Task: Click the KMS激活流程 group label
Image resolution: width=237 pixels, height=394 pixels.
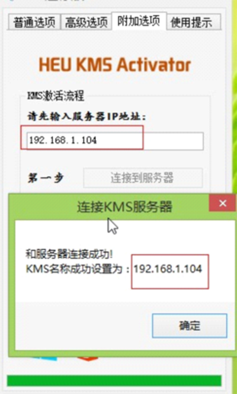Action: 56,96
